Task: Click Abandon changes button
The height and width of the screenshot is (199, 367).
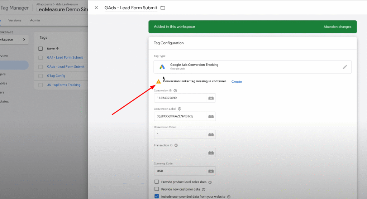Action: coord(337,26)
